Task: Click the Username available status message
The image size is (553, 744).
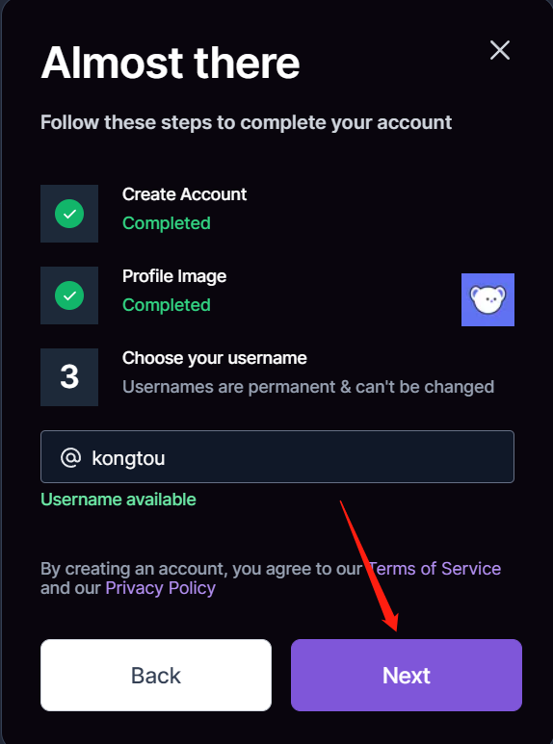Action: (118, 500)
